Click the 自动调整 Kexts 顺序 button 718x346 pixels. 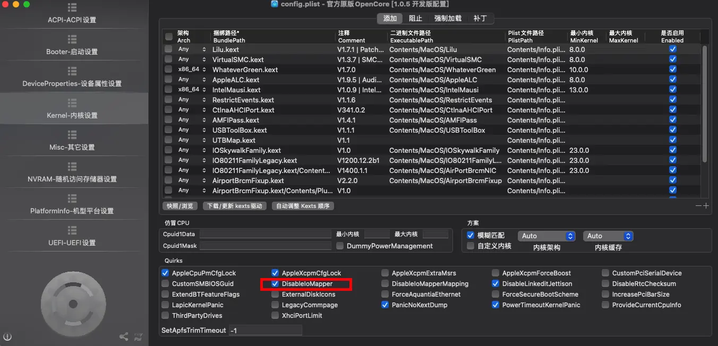click(303, 206)
